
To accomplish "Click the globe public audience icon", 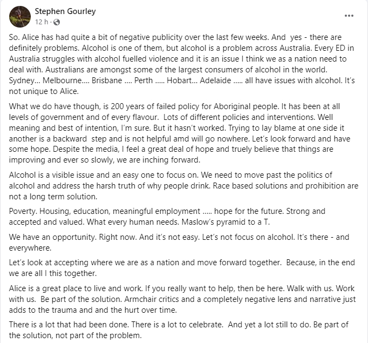I will pyautogui.click(x=57, y=22).
